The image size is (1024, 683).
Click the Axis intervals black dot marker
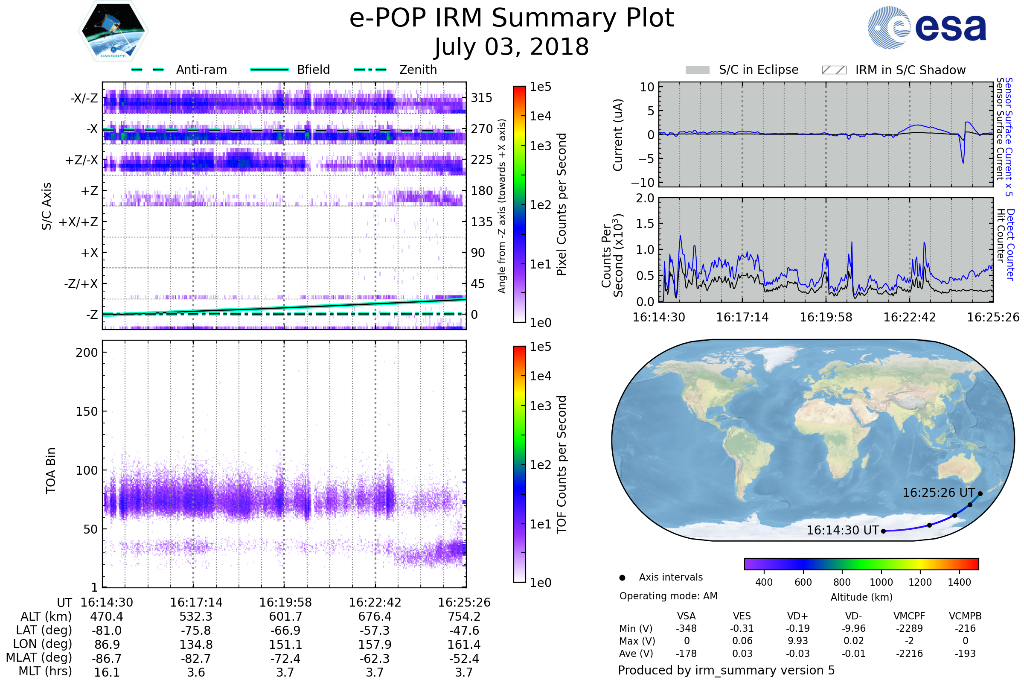[x=622, y=578]
